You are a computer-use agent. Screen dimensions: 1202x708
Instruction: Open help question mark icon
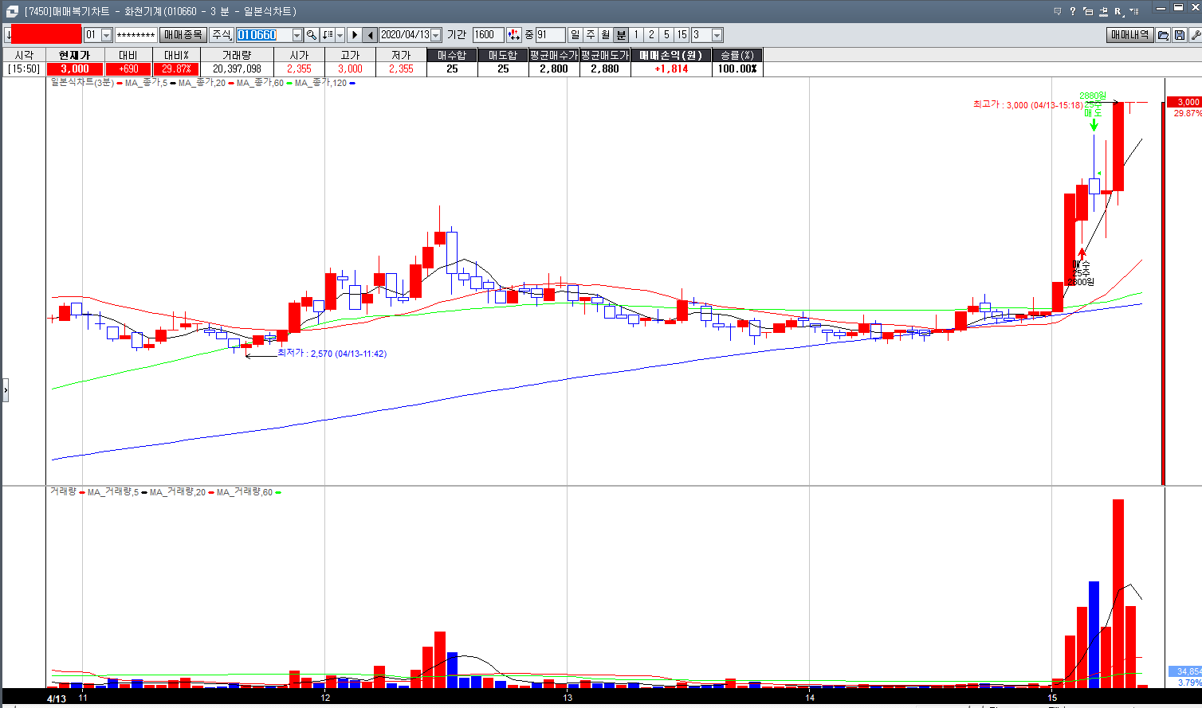tap(1072, 11)
